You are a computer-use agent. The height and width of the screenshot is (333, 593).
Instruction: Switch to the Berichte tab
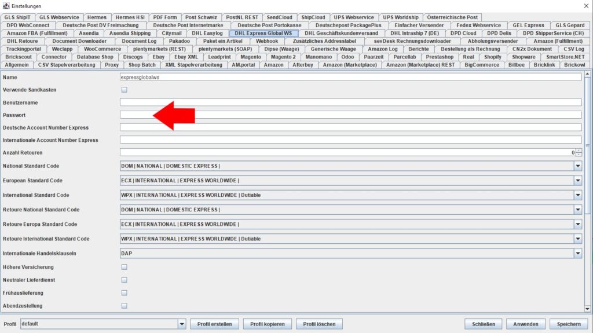[419, 49]
